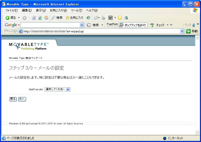Click ポップアップを許可 popup blocker button
The image size is (201, 142).
133,25
